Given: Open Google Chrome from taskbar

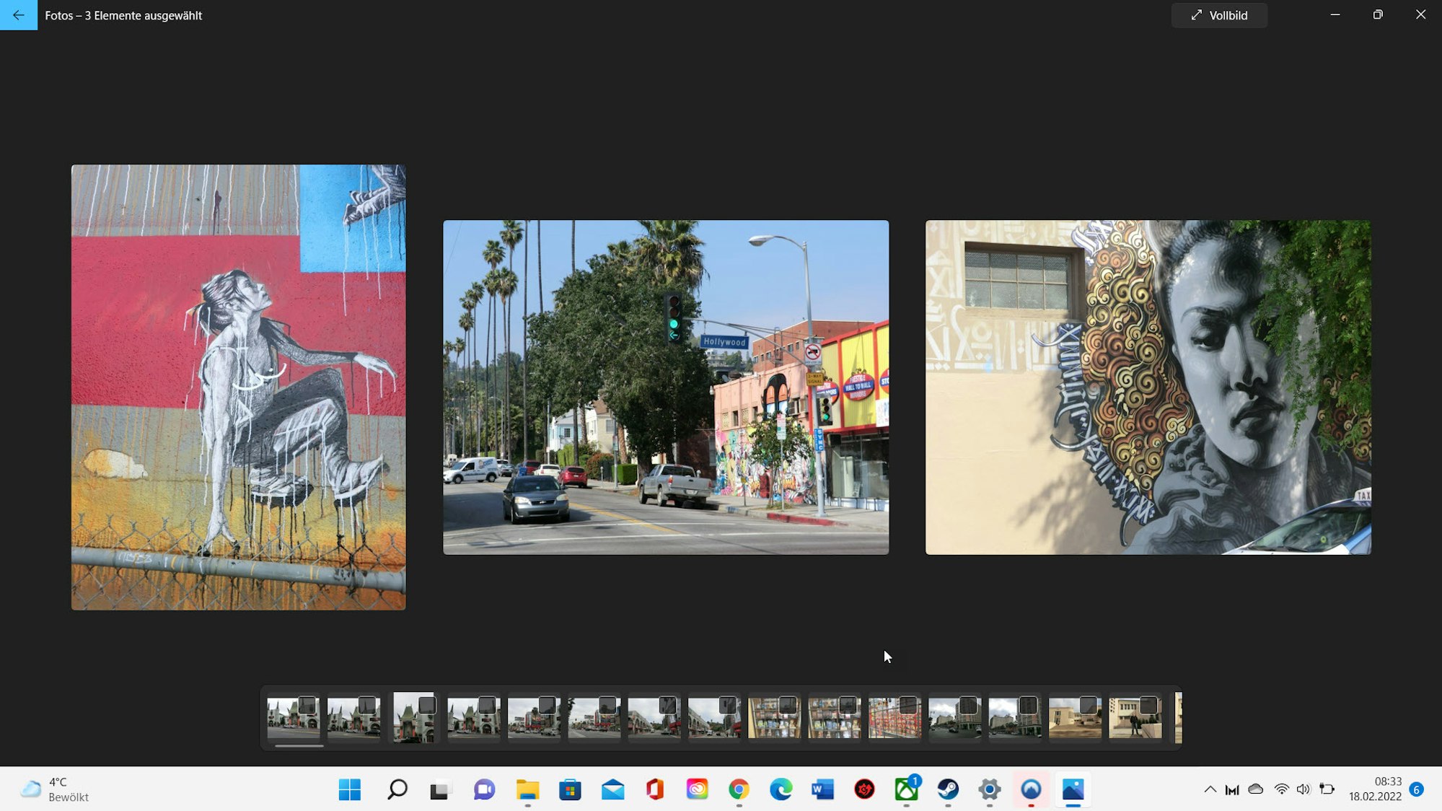Looking at the screenshot, I should point(739,789).
